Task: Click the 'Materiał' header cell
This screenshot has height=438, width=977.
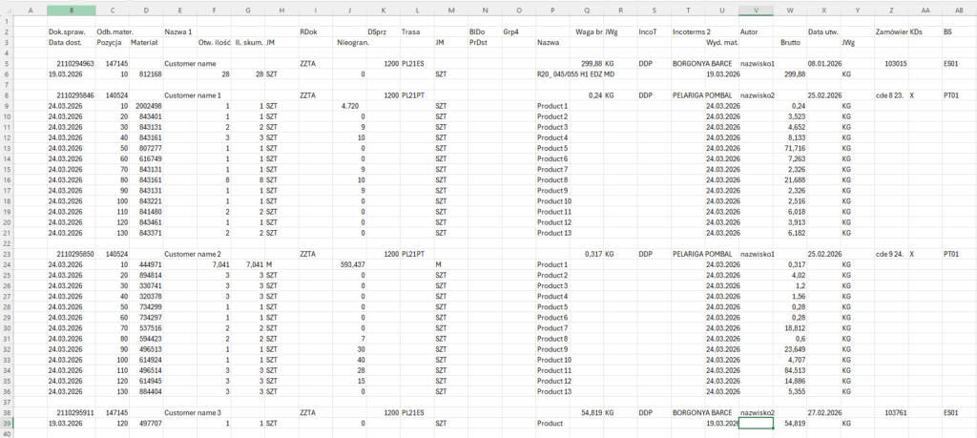Action: pyautogui.click(x=144, y=42)
